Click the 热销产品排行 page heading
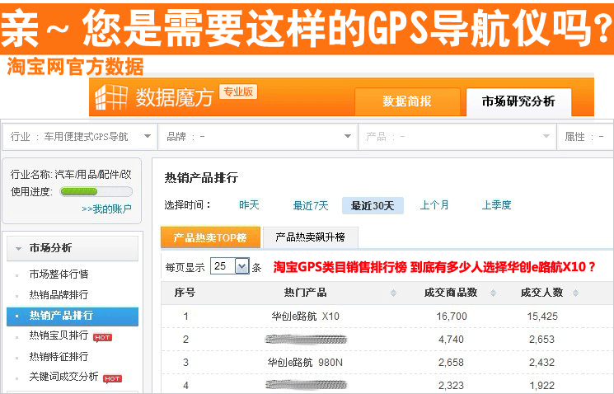 click(201, 178)
